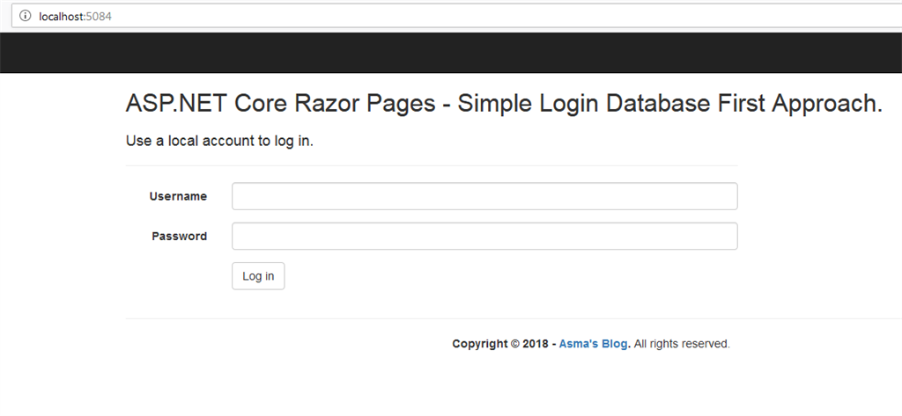Click the Copyright © 2018 footer text
The image size is (902, 416).
pos(499,344)
